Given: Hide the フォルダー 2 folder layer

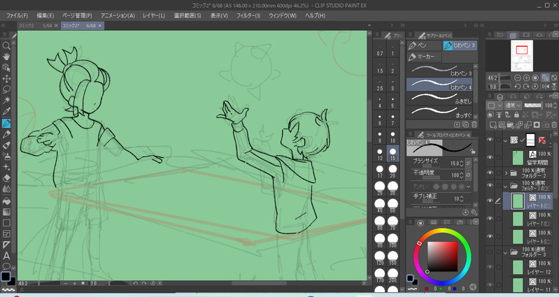Looking at the screenshot, I should (x=490, y=173).
